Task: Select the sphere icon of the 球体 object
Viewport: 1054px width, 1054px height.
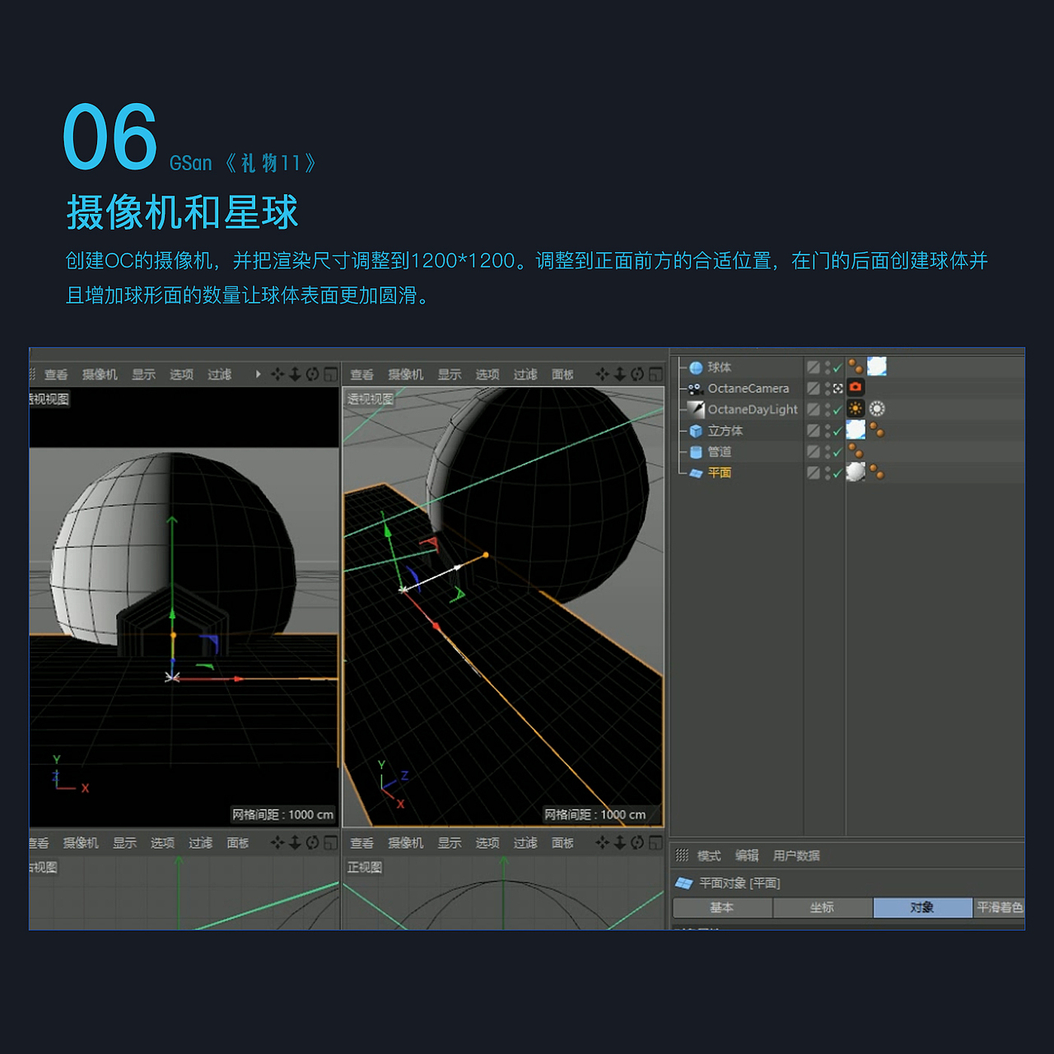Action: (696, 367)
